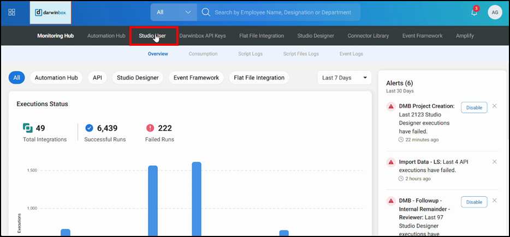Disable the DMB Project Creation alert
Screen dimensions: 510x237
click(474, 107)
